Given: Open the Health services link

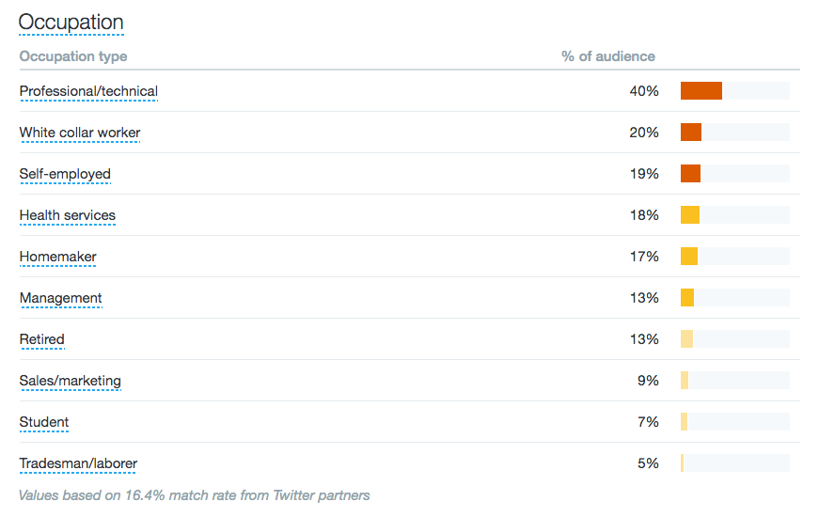Looking at the screenshot, I should point(68,215).
